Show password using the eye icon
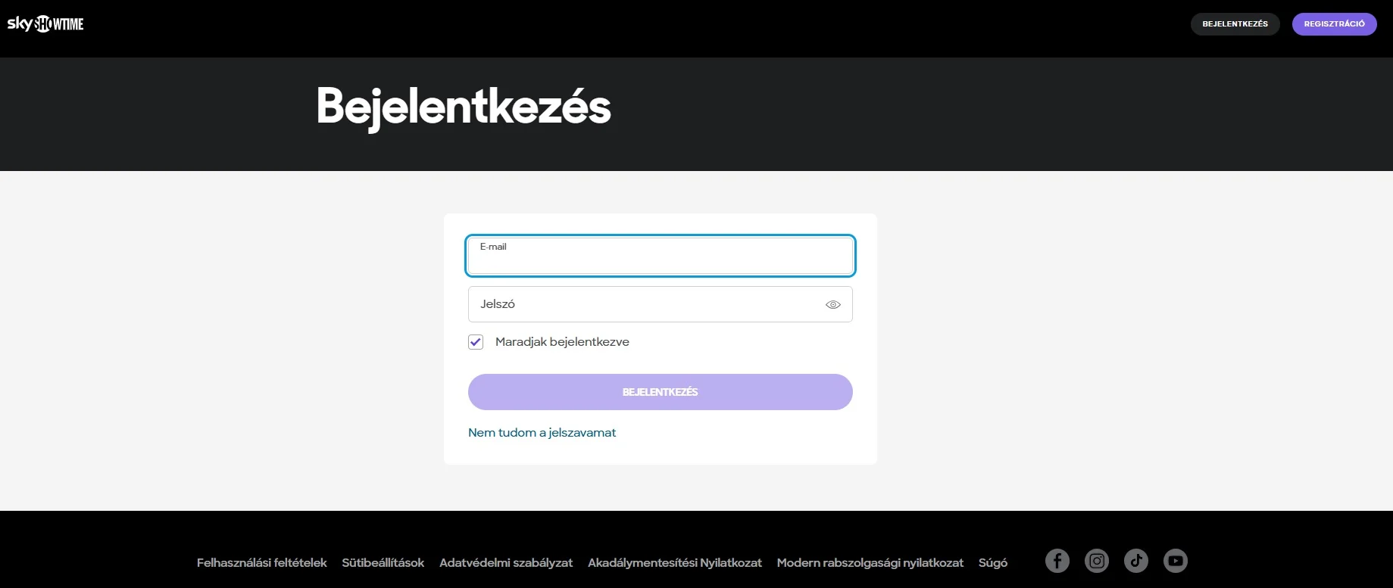 [x=833, y=304]
